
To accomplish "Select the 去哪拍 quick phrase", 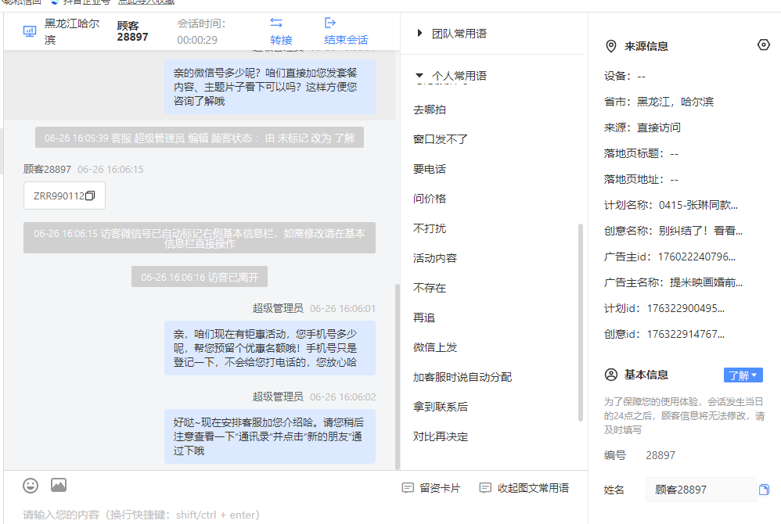I will tap(430, 110).
